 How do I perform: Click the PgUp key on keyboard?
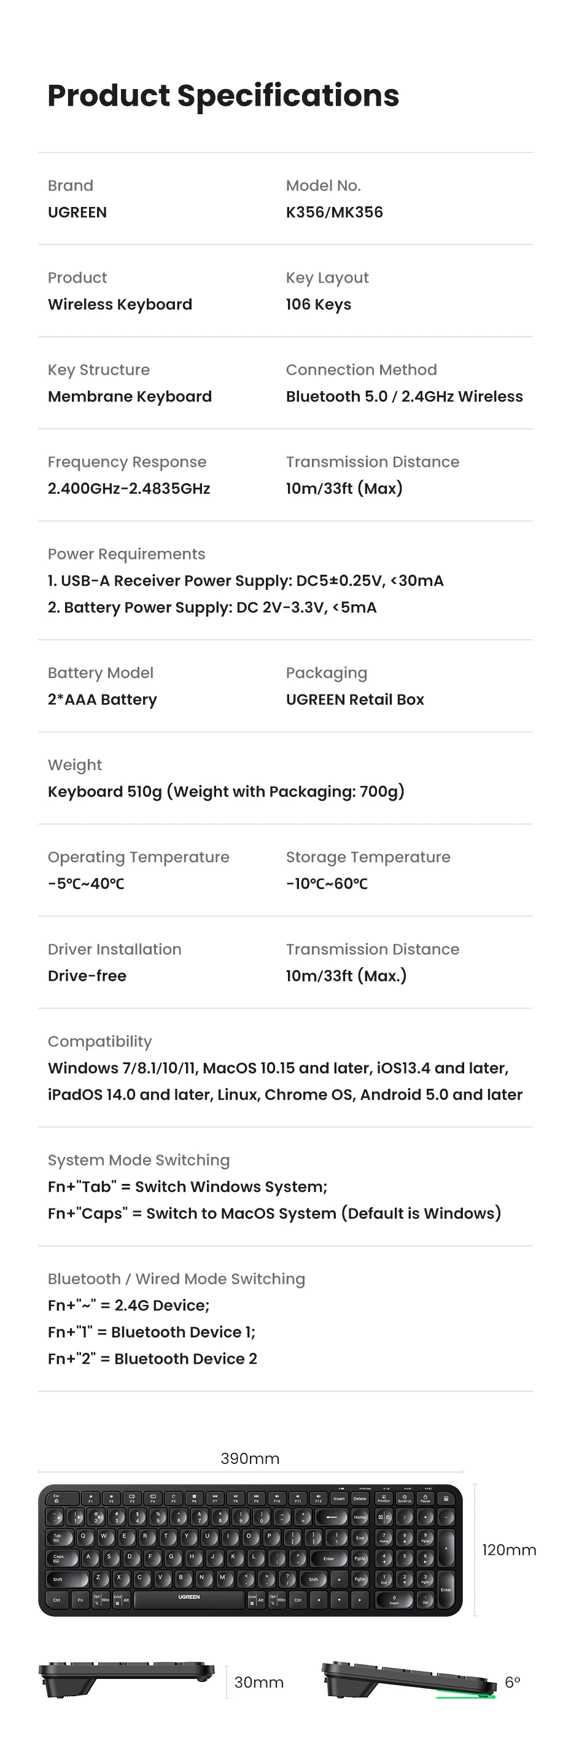click(x=360, y=1559)
